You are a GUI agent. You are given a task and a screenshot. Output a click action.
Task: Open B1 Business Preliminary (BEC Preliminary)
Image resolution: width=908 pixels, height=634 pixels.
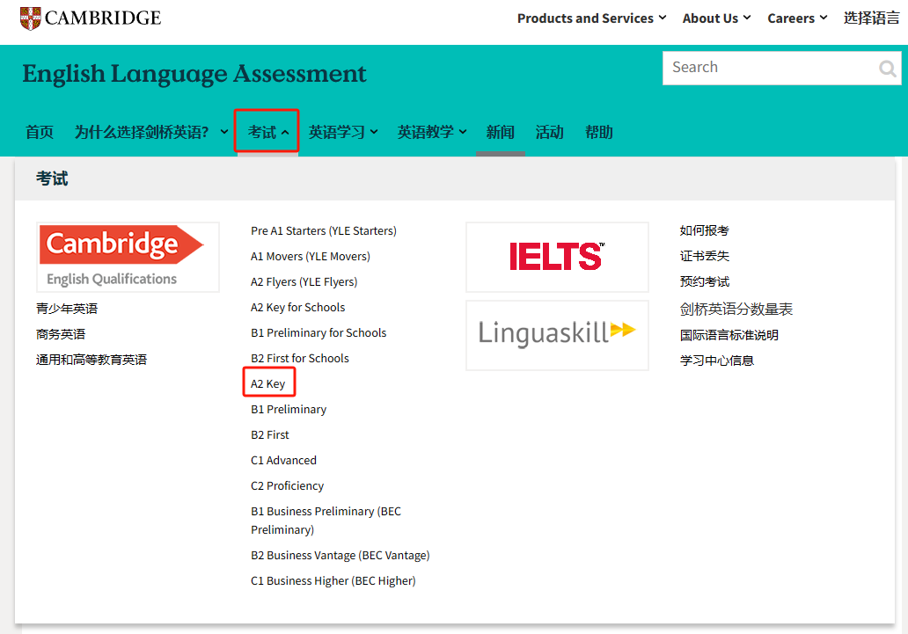coord(326,521)
